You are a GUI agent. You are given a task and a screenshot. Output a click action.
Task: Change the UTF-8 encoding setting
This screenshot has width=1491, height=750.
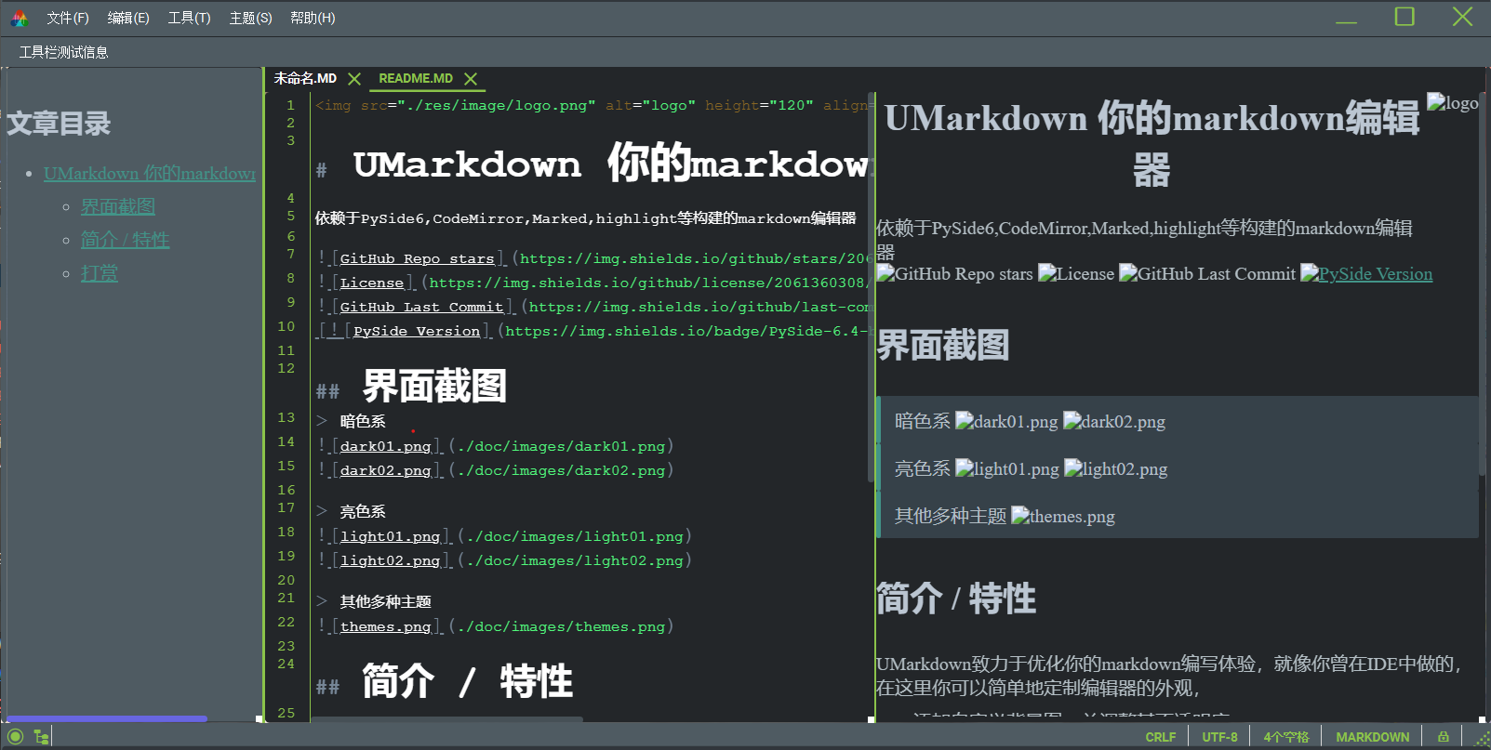pyautogui.click(x=1219, y=737)
